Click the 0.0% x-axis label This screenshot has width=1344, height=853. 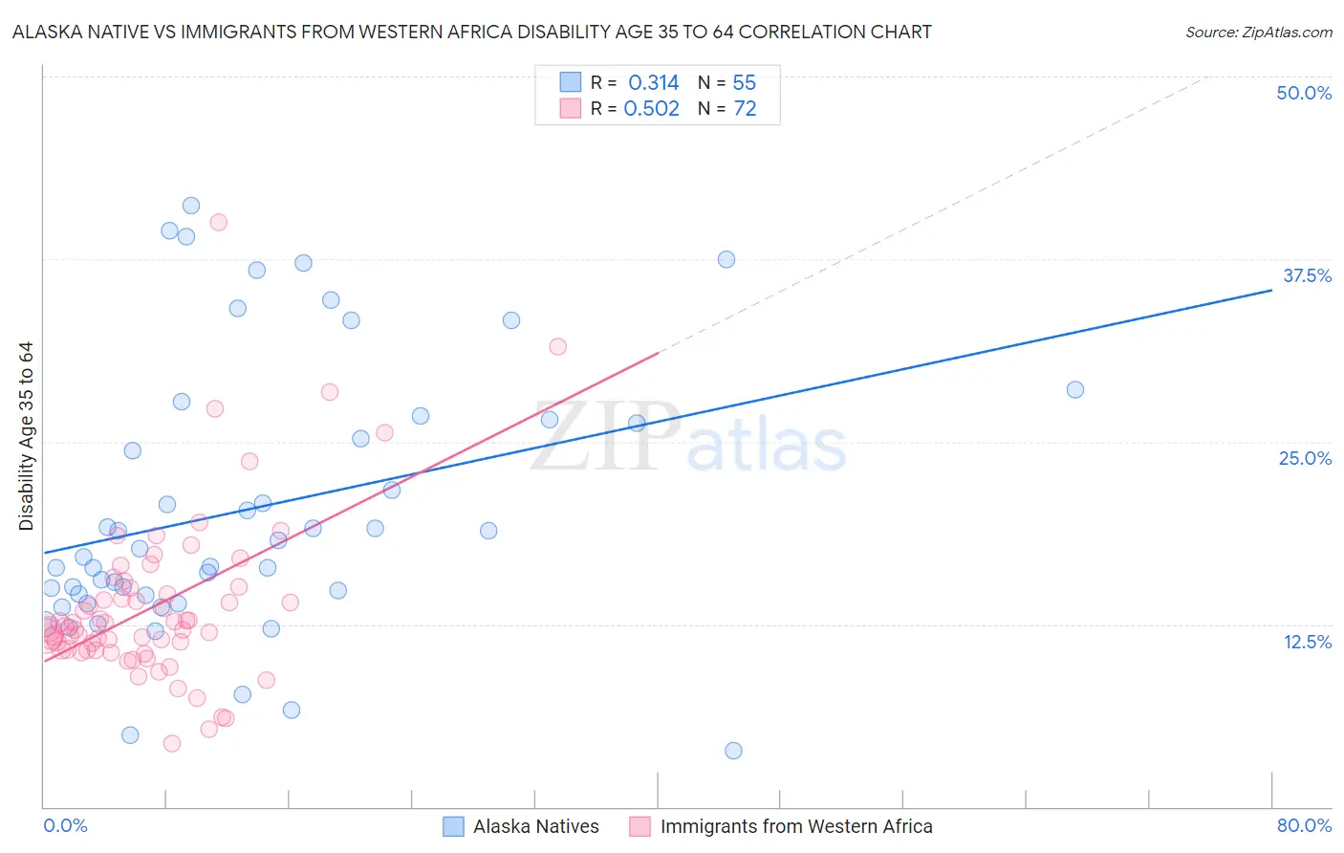[65, 825]
